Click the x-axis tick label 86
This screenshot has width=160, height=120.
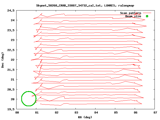(135, 112)
